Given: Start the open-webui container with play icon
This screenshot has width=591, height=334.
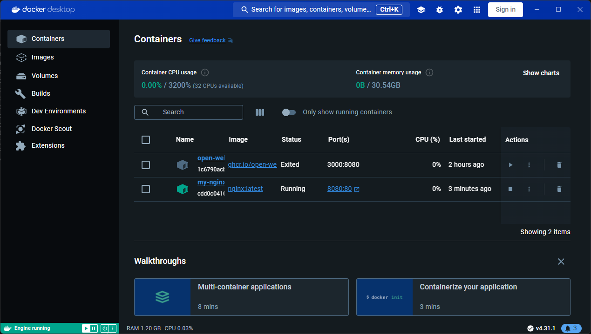Looking at the screenshot, I should (x=510, y=165).
